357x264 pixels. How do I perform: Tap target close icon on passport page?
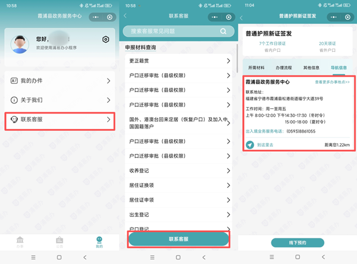(x=347, y=17)
